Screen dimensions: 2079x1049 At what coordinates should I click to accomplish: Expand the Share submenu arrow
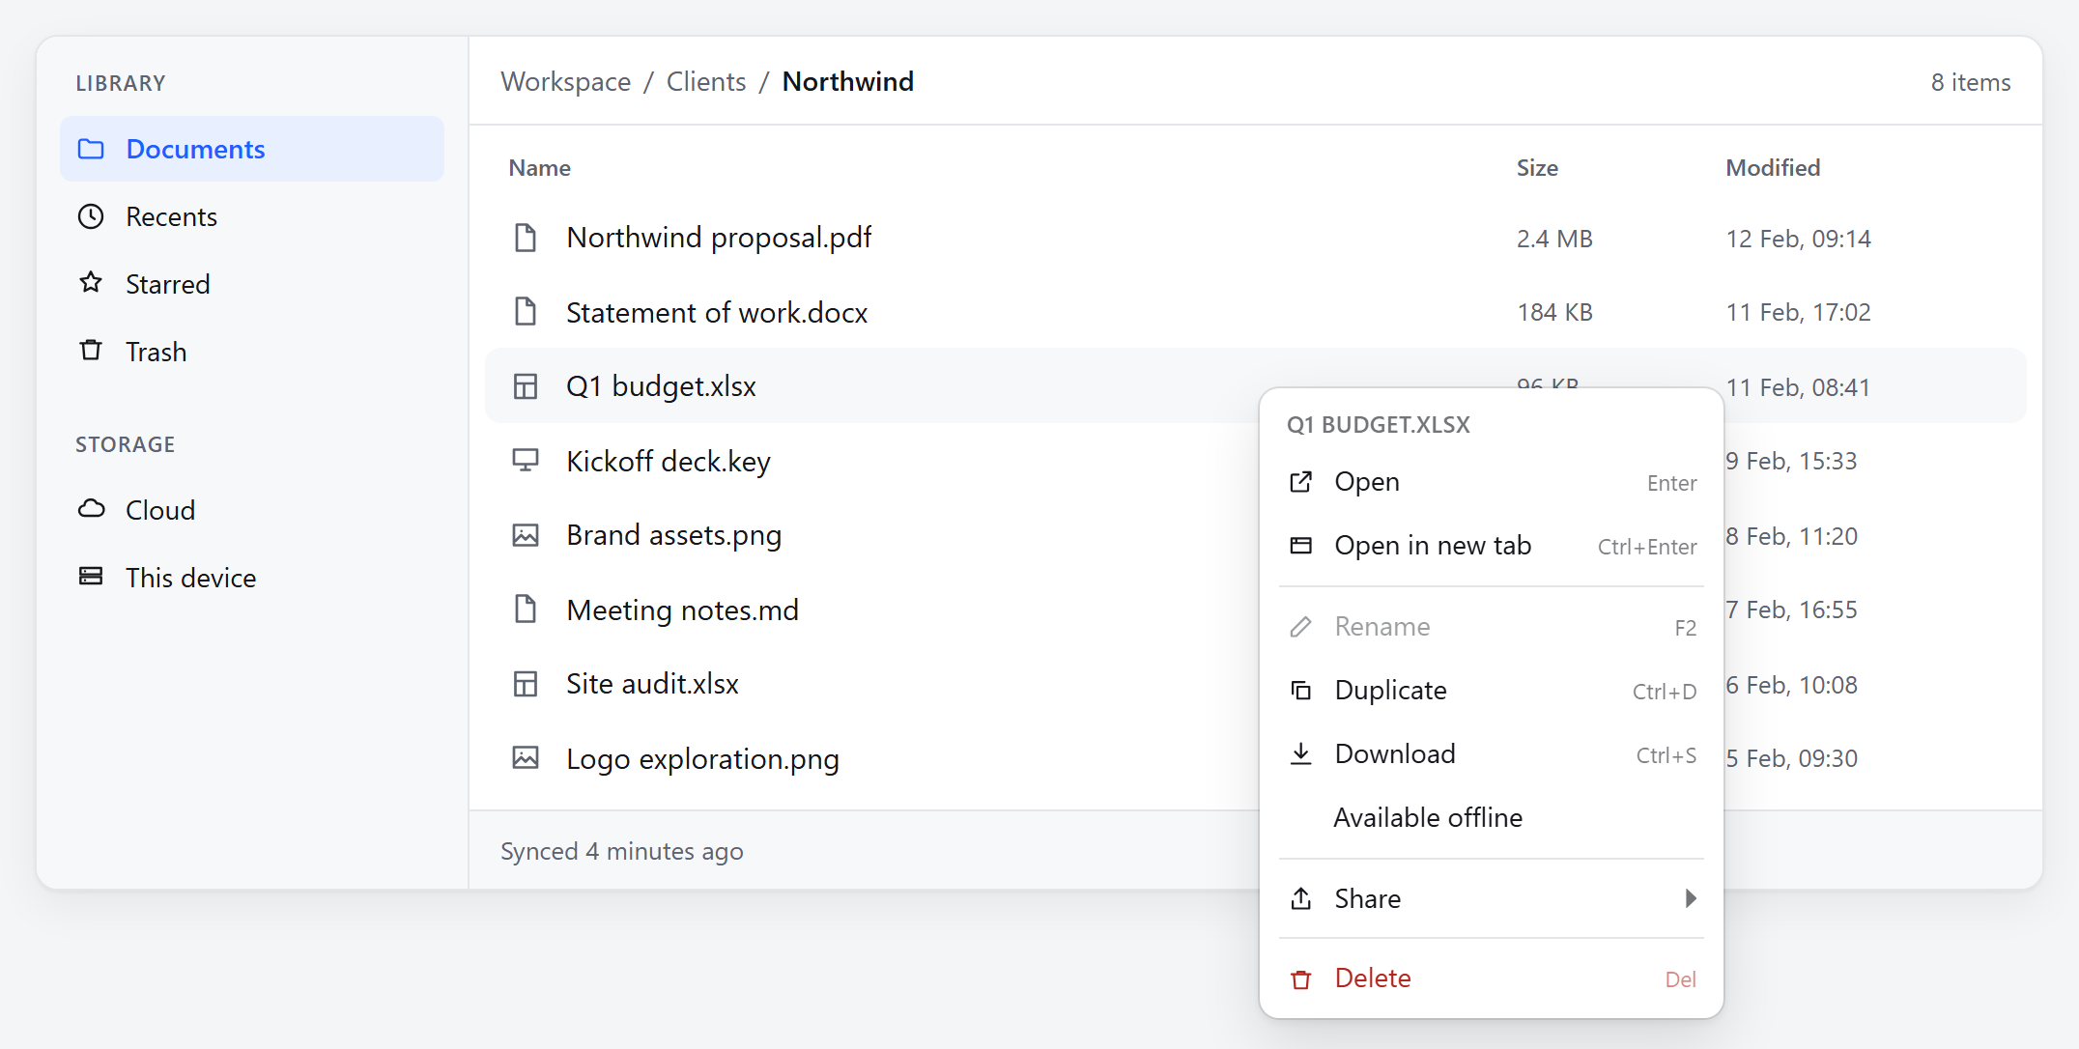pyautogui.click(x=1691, y=899)
